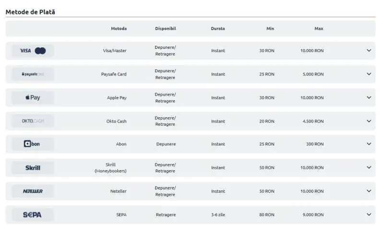Screen dimensions: 384x232
Task: Click the Visa Mastercard logo
Action: (x=33, y=51)
